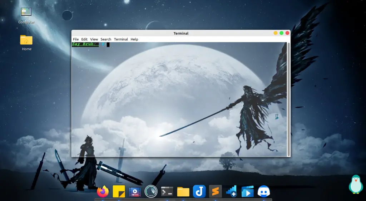Viewport: 366px width, 201px height.
Task: Select the Computer desktop icon
Action: [26, 16]
